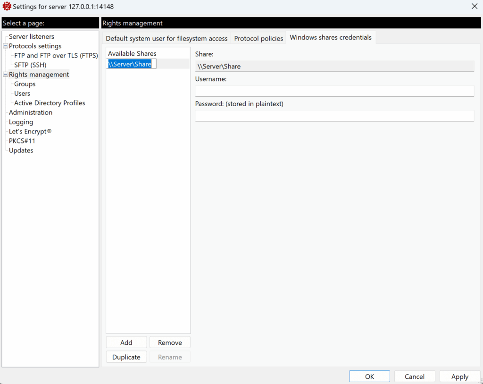Apply the settings changes

pyautogui.click(x=459, y=376)
